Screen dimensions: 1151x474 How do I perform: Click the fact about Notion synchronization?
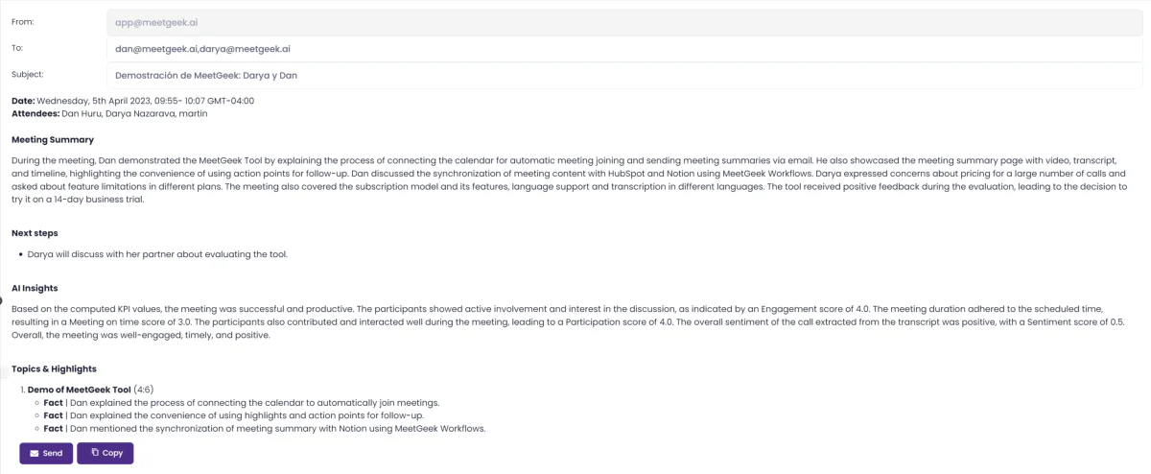tap(264, 428)
